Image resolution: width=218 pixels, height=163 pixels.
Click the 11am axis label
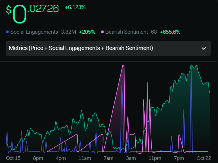[x=85, y=158]
